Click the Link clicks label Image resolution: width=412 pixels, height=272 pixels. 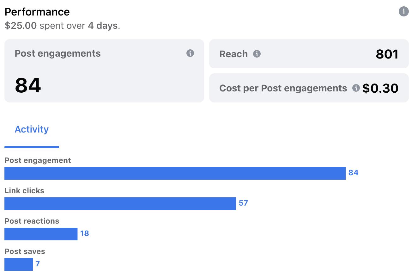coord(24,191)
